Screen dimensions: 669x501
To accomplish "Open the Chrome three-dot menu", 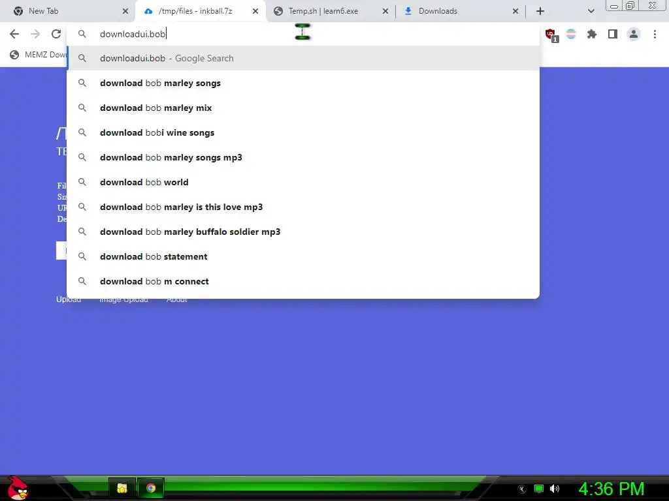I will (x=655, y=34).
